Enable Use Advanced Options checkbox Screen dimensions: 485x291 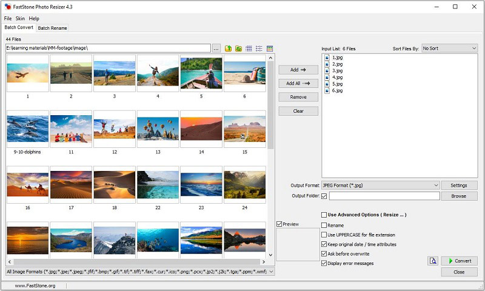[x=324, y=215]
